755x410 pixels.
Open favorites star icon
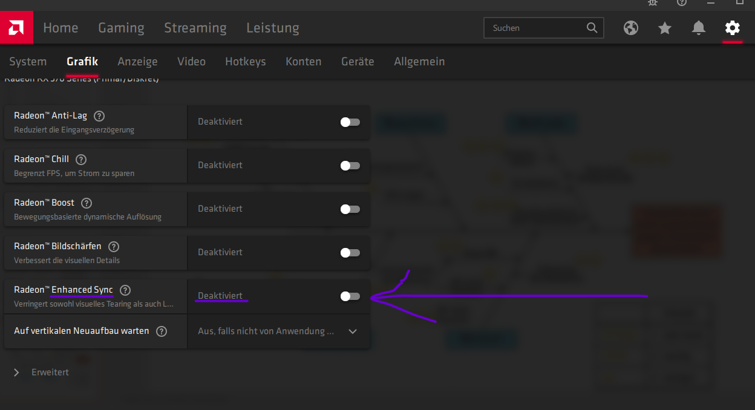click(x=665, y=28)
